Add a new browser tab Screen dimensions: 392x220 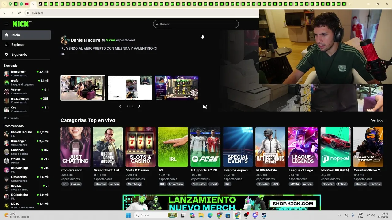pyautogui.click(x=350, y=4)
